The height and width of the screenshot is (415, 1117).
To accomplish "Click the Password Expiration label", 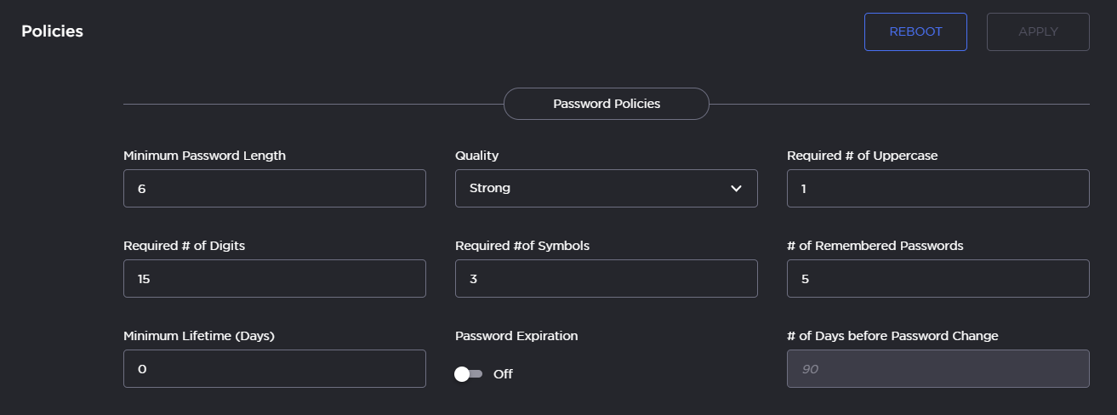I will tap(516, 336).
